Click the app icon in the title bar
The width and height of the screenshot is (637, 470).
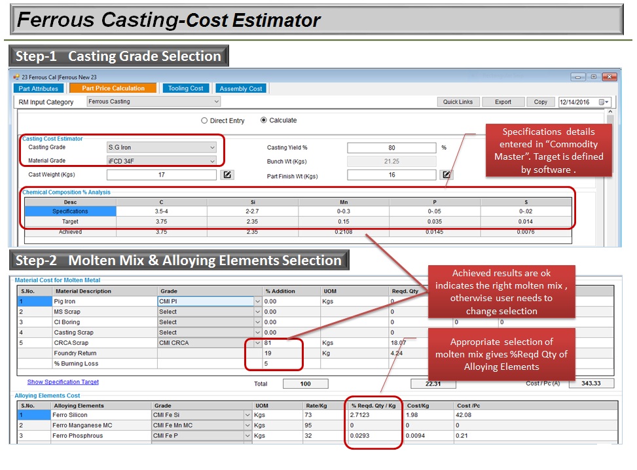(16, 77)
